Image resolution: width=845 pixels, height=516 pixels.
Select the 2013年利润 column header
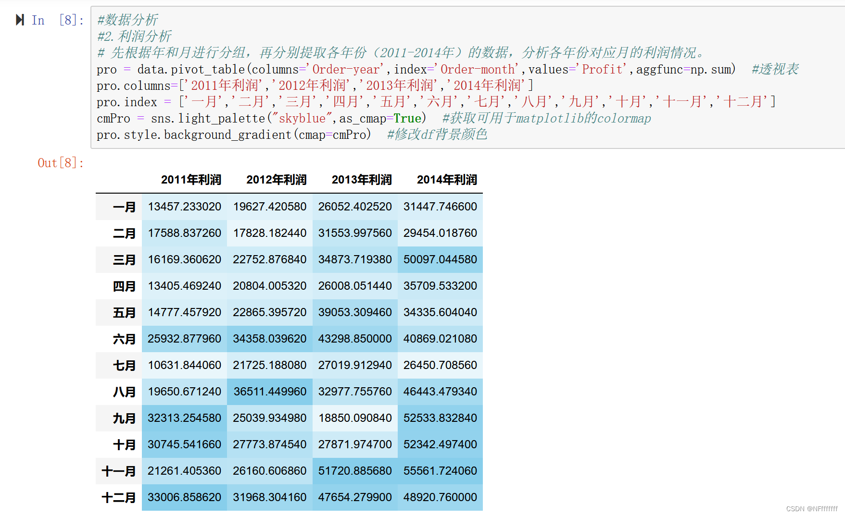(x=362, y=180)
